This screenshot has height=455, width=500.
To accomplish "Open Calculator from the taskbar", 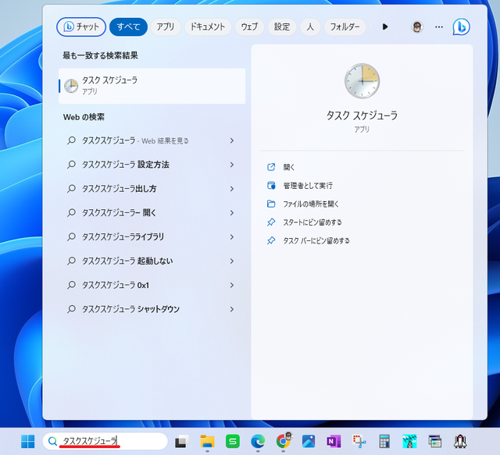I will click(x=384, y=441).
